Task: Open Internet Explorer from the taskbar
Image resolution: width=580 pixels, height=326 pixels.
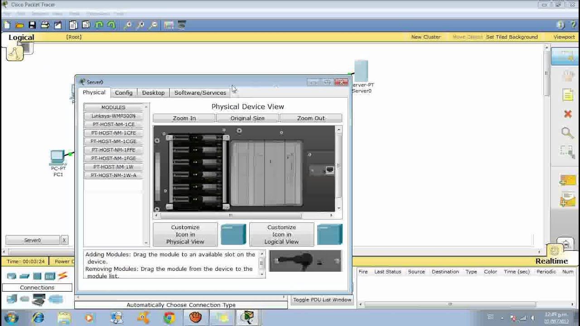Action: (38, 318)
